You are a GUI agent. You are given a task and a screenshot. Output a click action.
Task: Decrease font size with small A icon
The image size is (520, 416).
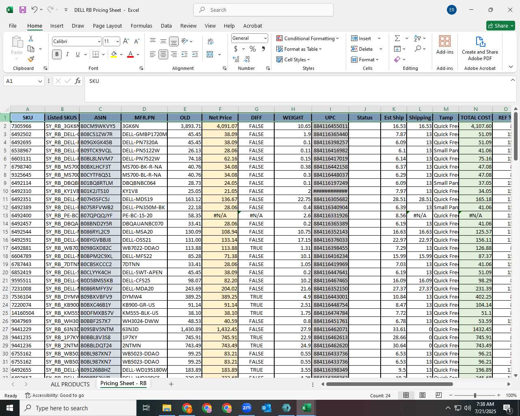(136, 41)
